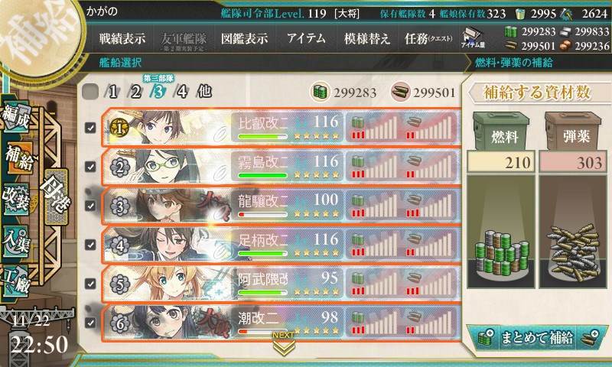Click the 弾薬 ammo box icon
Screen dimensions: 612x367
(572, 132)
